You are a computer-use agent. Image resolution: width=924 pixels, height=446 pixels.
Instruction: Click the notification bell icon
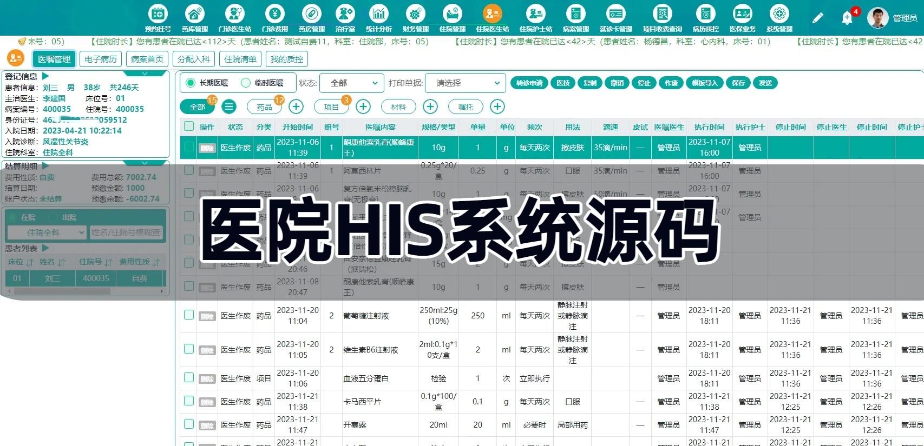coord(847,18)
